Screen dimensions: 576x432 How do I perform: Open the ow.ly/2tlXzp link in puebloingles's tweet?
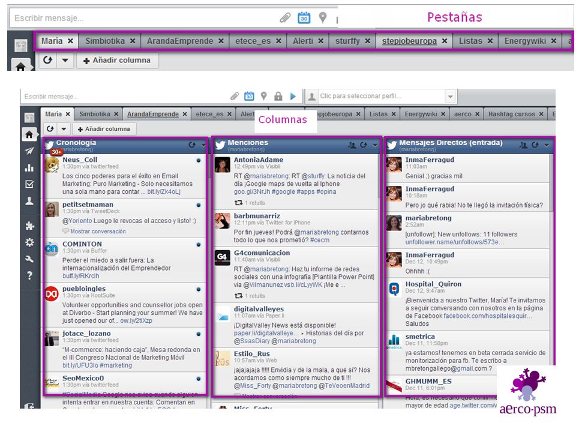coord(136,320)
